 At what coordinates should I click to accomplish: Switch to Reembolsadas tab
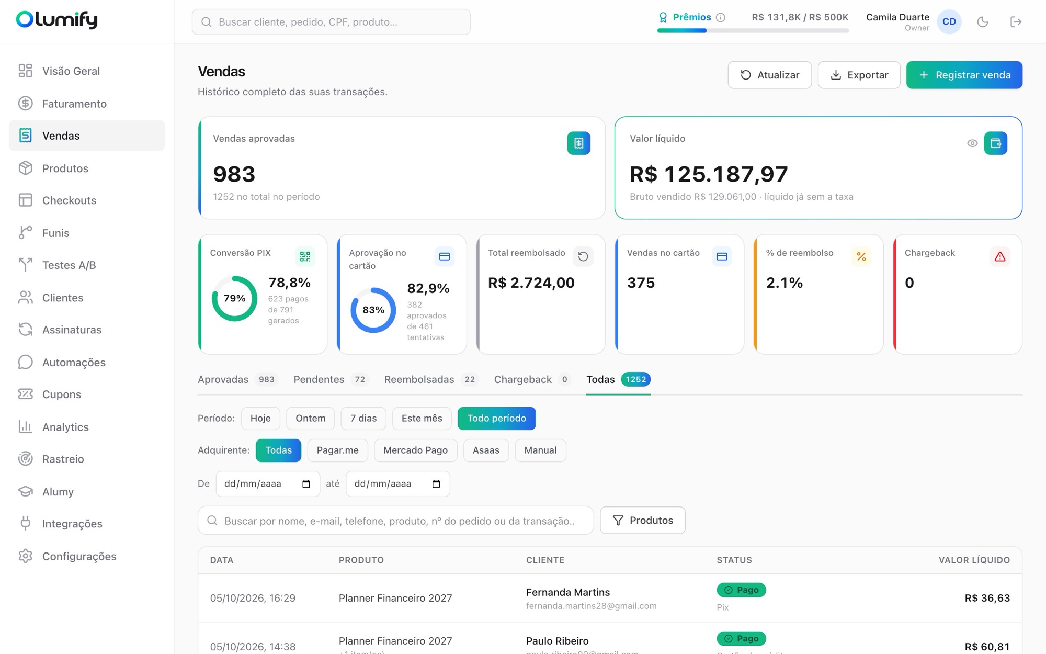point(431,379)
